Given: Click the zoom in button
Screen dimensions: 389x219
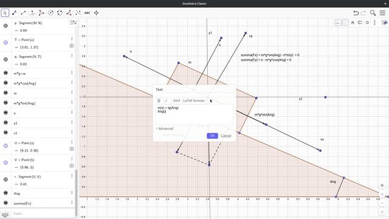Looking at the screenshot, I should (x=382, y=195).
